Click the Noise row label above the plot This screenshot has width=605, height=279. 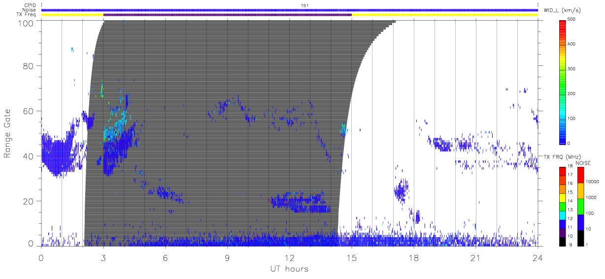(29, 10)
